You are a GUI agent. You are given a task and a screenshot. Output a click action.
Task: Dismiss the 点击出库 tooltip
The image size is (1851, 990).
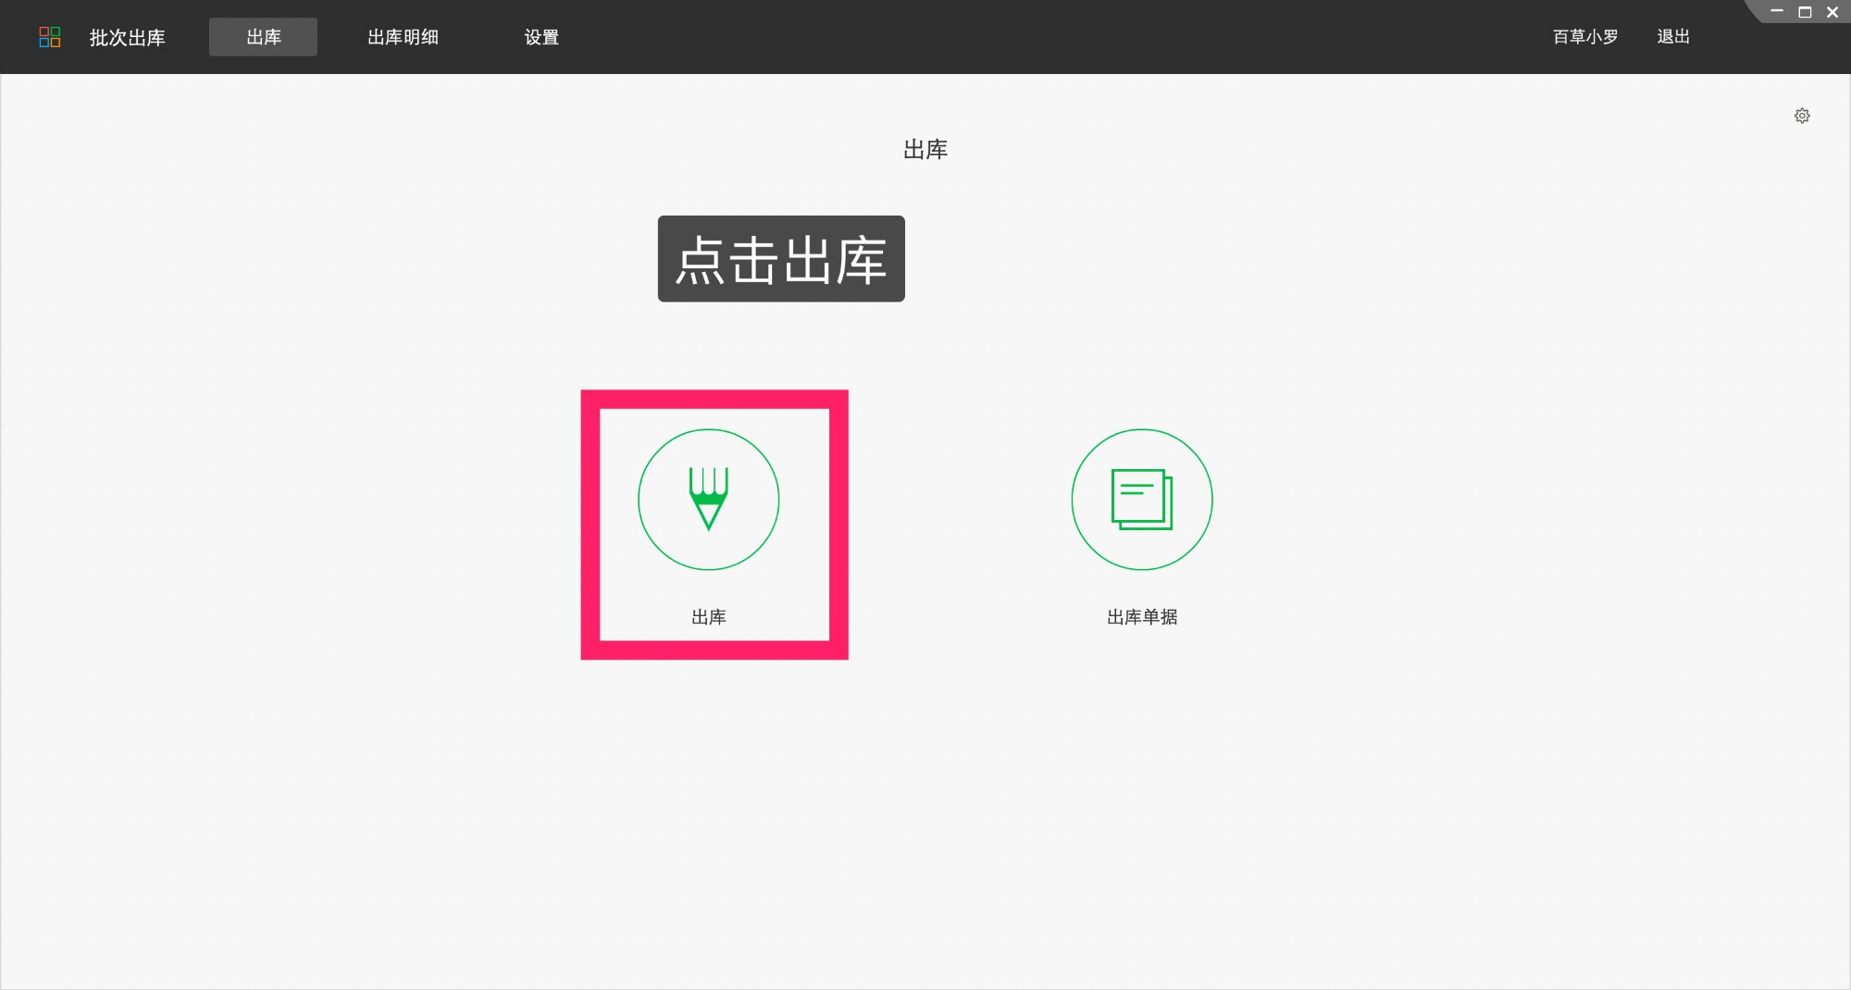(x=780, y=260)
